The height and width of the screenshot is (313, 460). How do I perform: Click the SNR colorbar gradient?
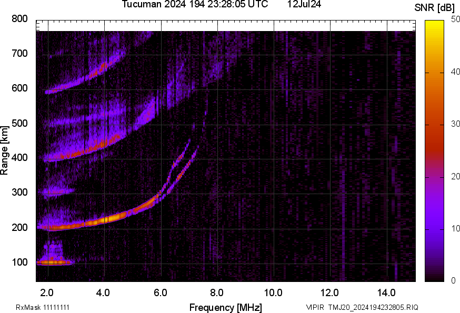tap(434, 151)
